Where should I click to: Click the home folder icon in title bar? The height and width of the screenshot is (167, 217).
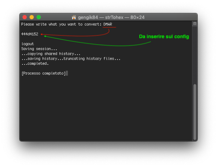[74, 17]
